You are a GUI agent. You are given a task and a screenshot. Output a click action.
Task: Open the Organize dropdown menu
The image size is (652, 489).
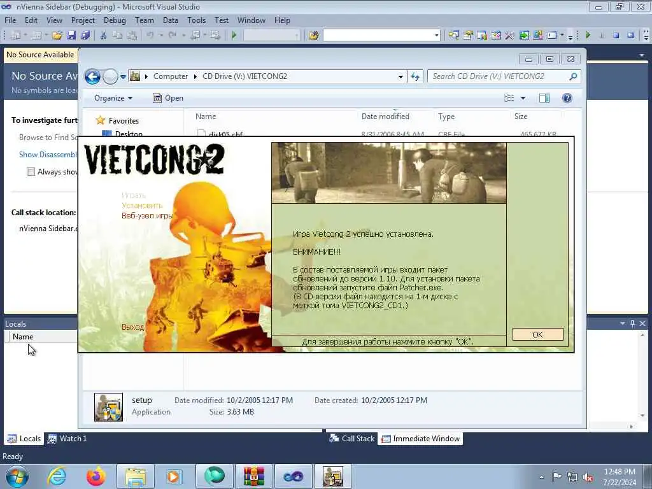[x=113, y=98]
